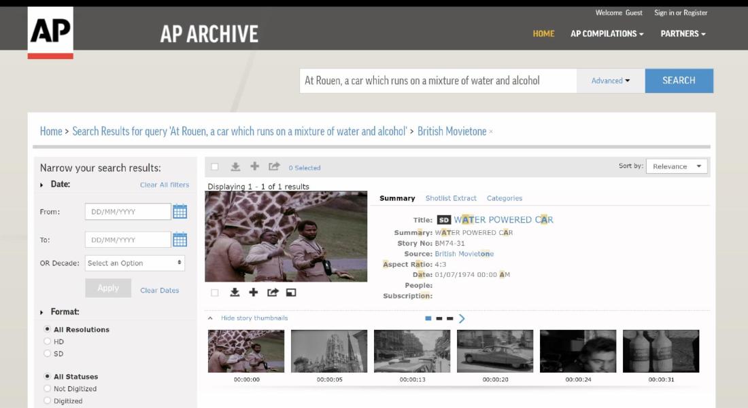Hide story thumbnails
This screenshot has width=748, height=408.
[x=254, y=318]
